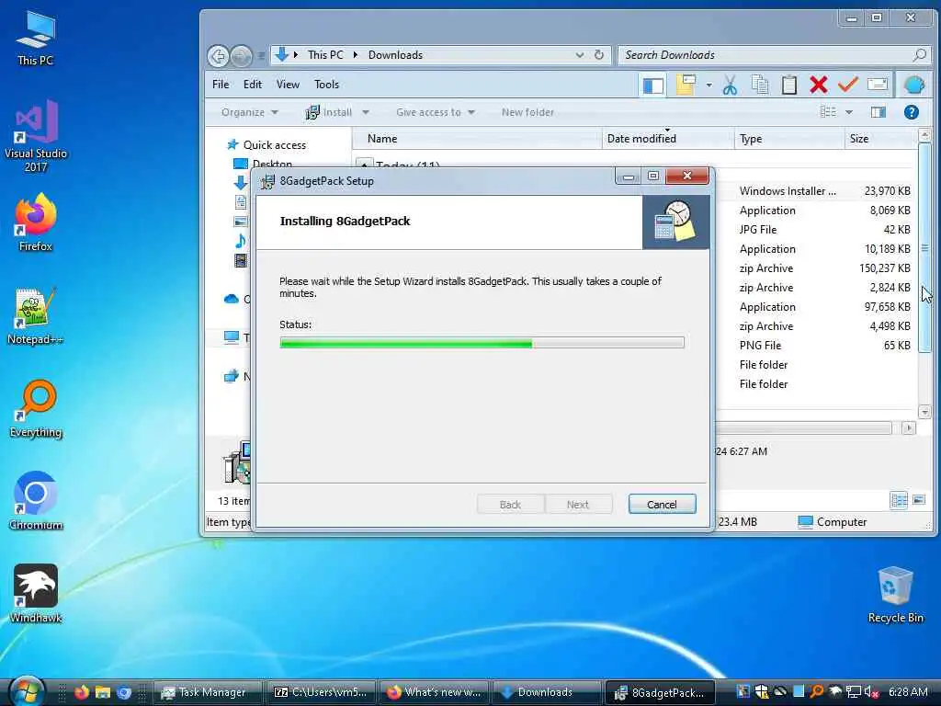Viewport: 941px width, 706px height.
Task: Open the View menu in Explorer
Action: (x=288, y=84)
